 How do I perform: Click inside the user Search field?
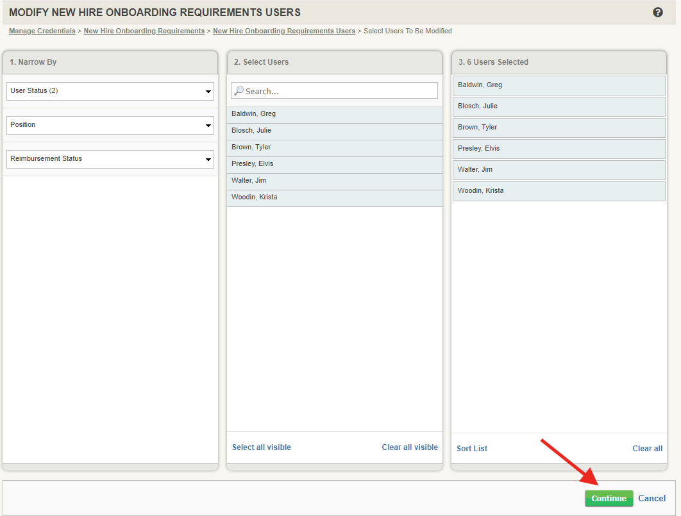333,90
